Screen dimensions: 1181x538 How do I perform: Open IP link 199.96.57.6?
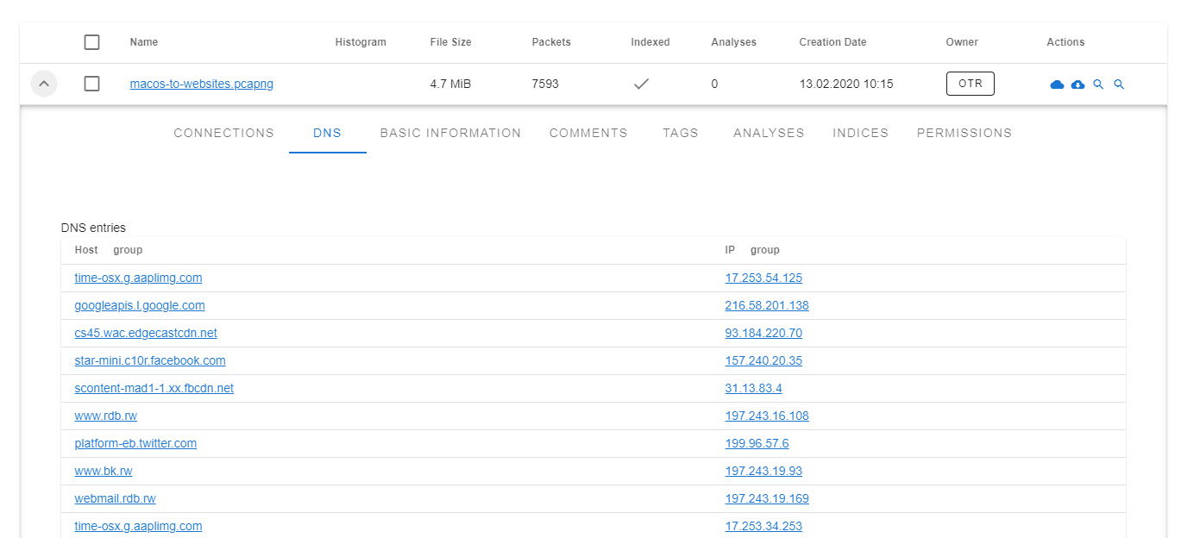(757, 444)
